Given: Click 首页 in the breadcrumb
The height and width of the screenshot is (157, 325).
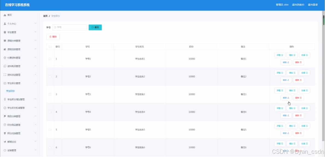Looking at the screenshot, I should pyautogui.click(x=45, y=16).
